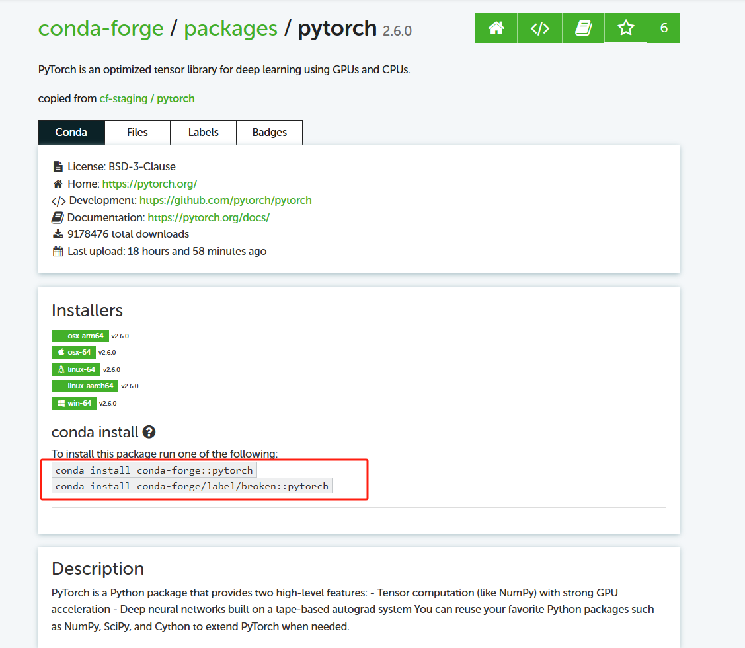Click the packages breadcrumb link
Viewport: 745px width, 648px height.
pyautogui.click(x=230, y=28)
